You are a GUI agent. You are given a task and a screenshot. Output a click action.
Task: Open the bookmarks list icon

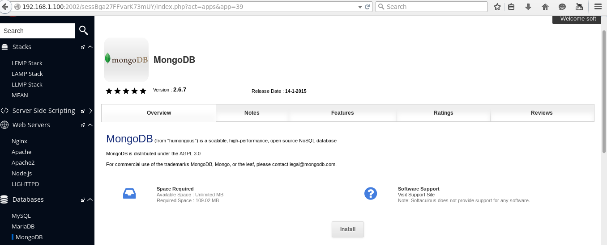click(x=511, y=7)
